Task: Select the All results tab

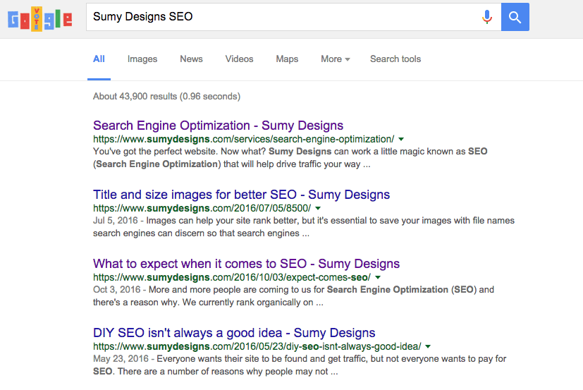Action: (99, 59)
